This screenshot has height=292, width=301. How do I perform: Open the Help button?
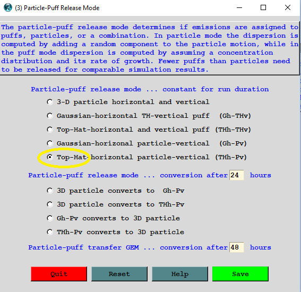180,274
